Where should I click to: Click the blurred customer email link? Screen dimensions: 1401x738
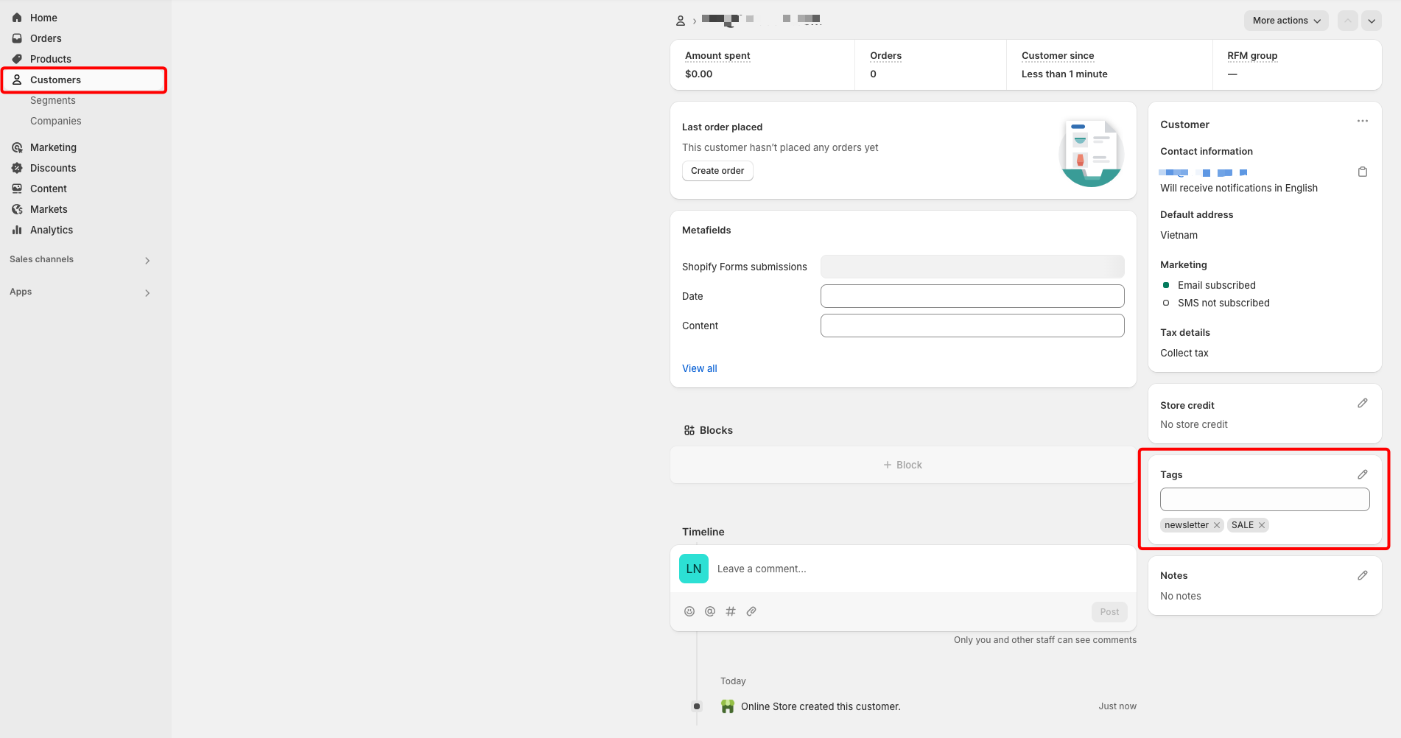click(1204, 172)
